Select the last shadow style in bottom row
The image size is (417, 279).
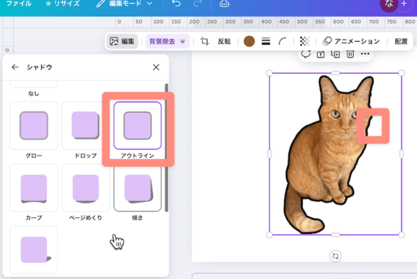(34, 250)
